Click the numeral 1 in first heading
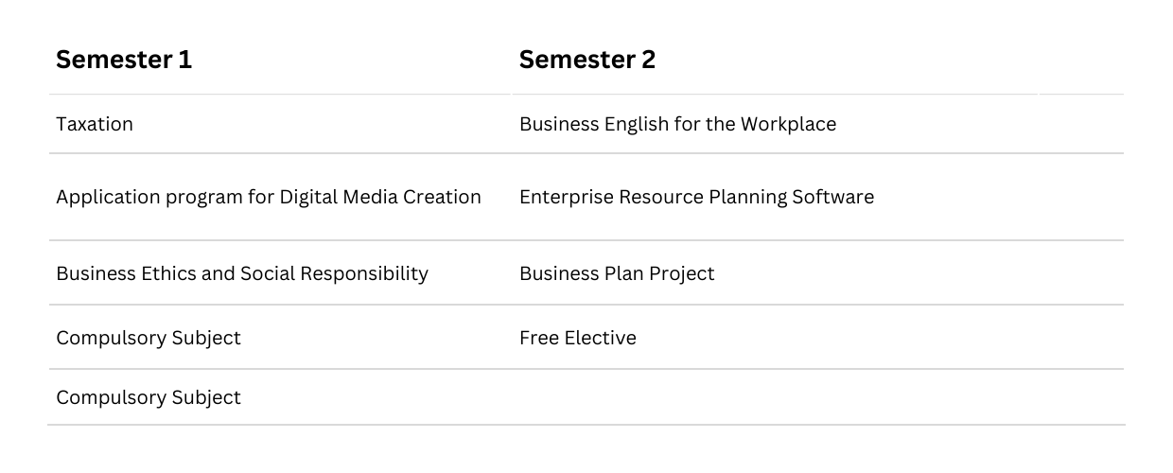This screenshot has width=1173, height=473. (185, 60)
